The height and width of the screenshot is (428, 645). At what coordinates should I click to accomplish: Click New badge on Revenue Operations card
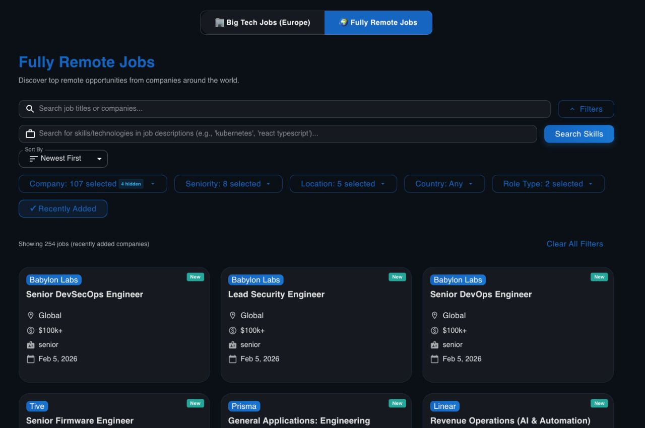click(x=599, y=403)
